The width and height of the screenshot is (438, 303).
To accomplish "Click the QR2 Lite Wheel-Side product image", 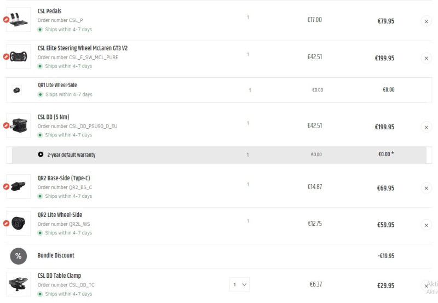I will point(20,223).
